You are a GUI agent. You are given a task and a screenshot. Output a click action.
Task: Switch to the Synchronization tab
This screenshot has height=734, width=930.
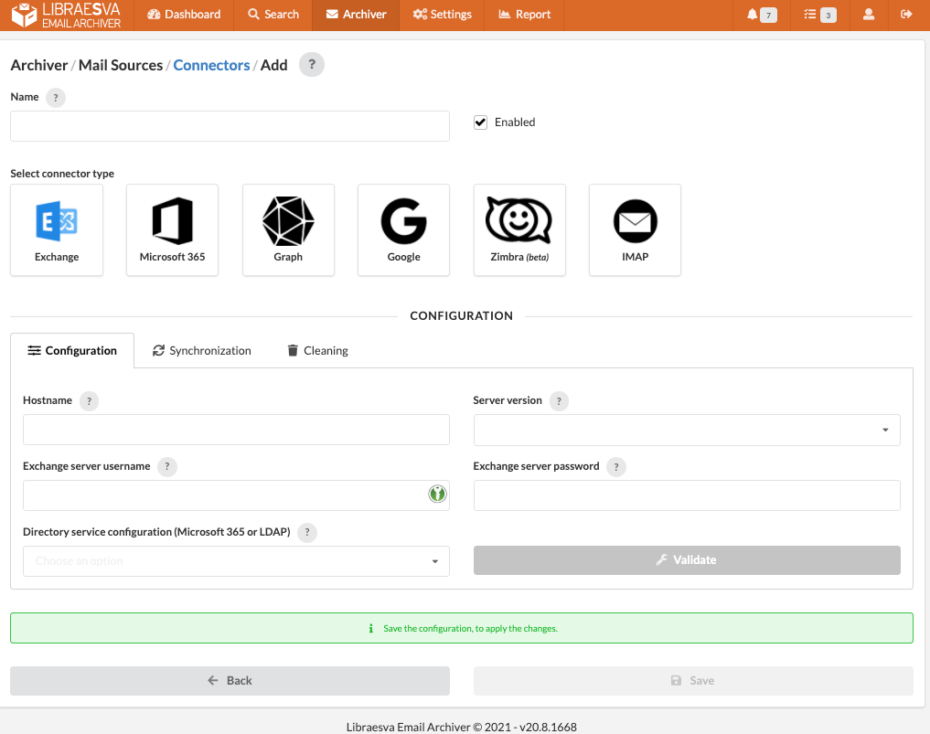(x=202, y=351)
